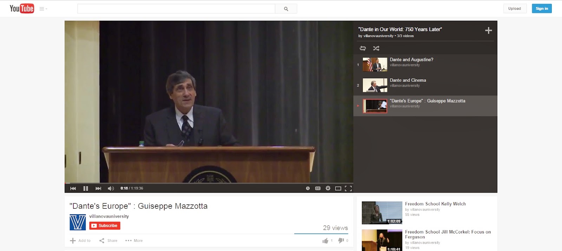Click 'Freedom School Jill McCorkel: Focus on Ferguson' title
562x251 pixels.
point(448,235)
